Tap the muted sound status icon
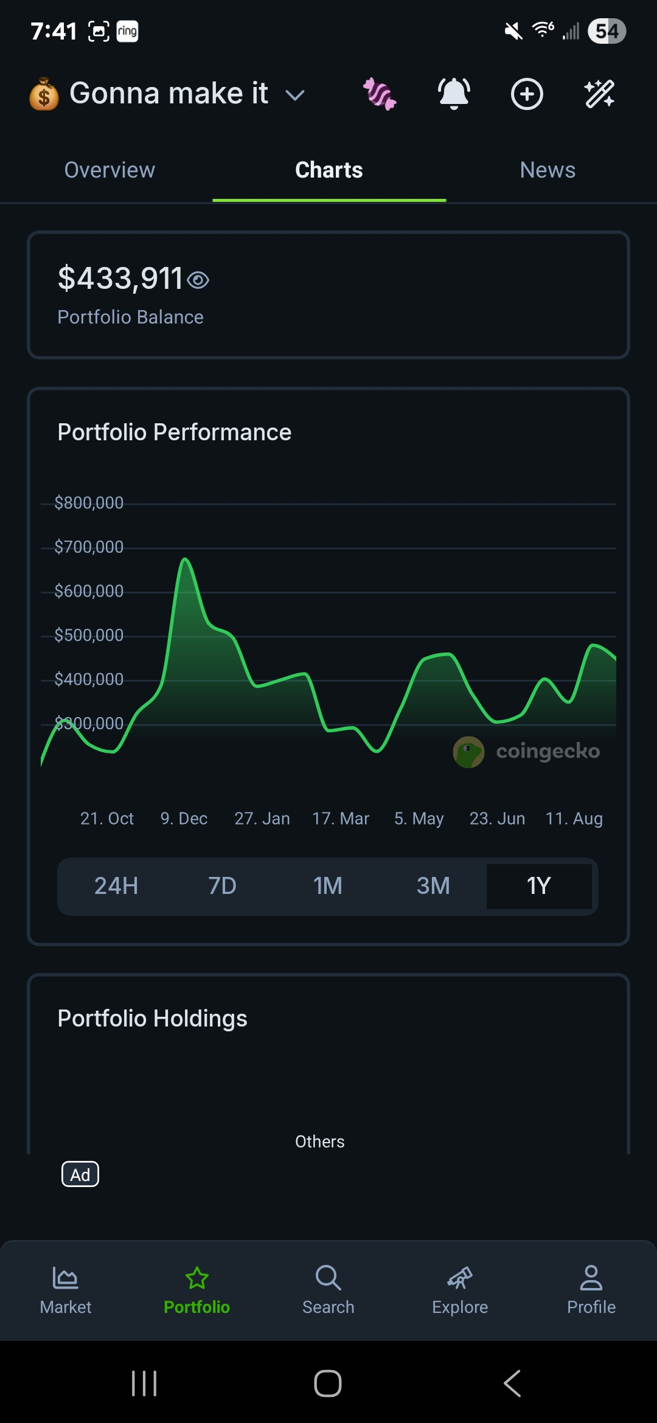The height and width of the screenshot is (1423, 657). click(x=513, y=31)
